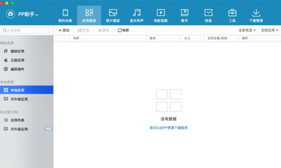This screenshot has width=281, height=168.
Task: Select 越狱插件 in the sidebar
Action: click(x=27, y=69)
